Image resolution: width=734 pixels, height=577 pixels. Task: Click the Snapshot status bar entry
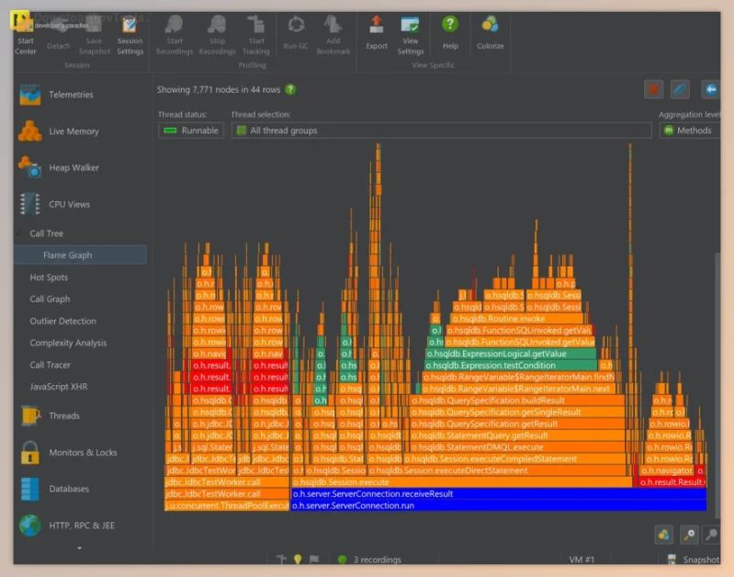[694, 560]
